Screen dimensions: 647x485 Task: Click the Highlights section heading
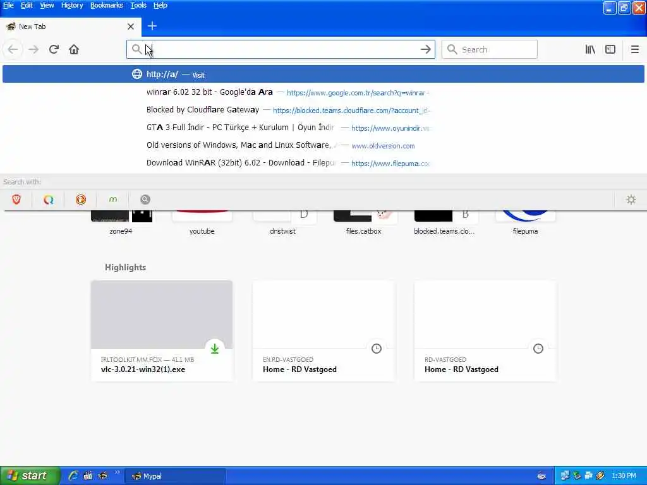tap(126, 267)
